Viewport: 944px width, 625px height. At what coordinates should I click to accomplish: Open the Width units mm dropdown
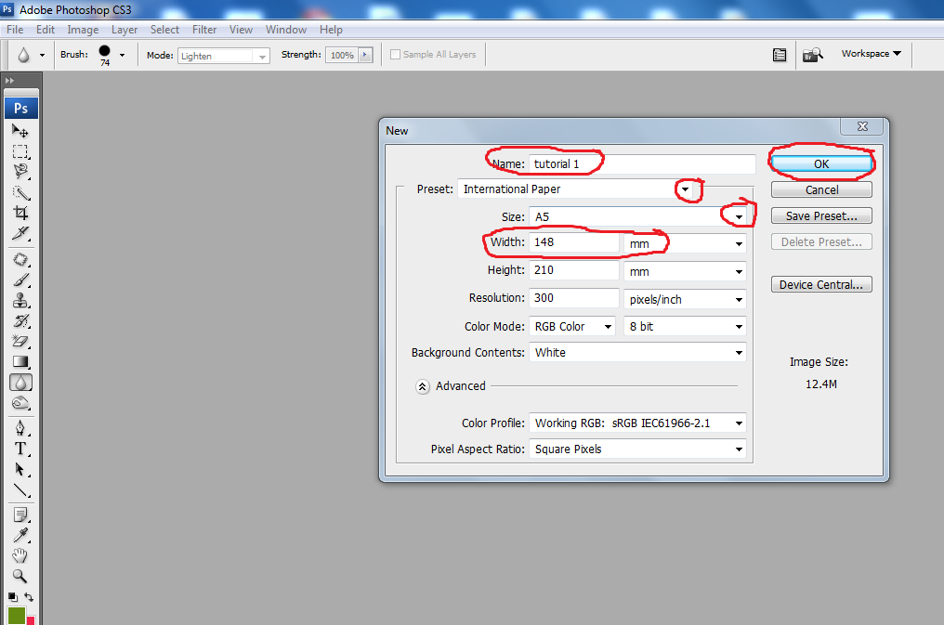[x=739, y=243]
